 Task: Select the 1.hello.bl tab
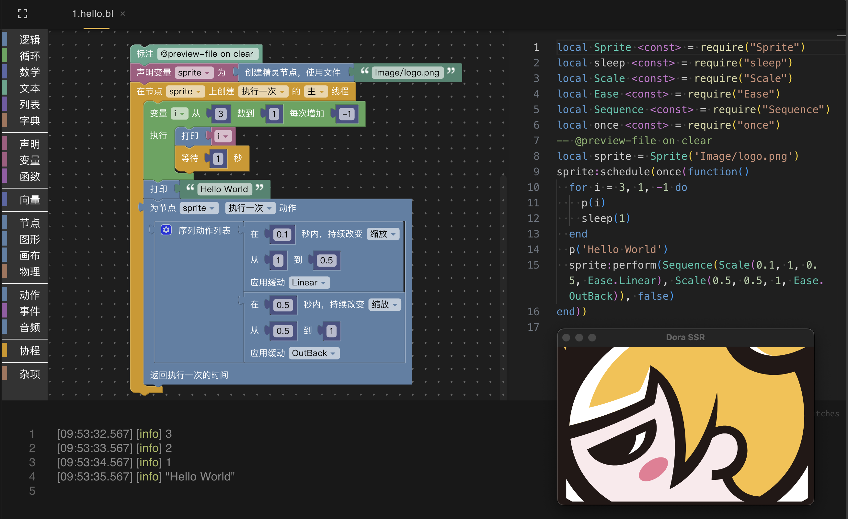pos(92,14)
